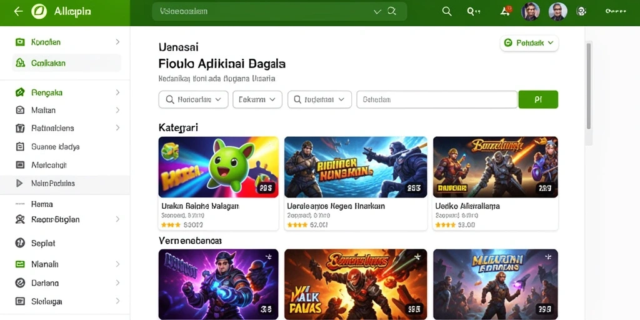
Task: Open the Konofien sidebar icon
Action: (19, 42)
